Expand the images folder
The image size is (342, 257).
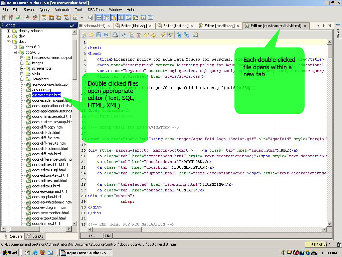22,63
